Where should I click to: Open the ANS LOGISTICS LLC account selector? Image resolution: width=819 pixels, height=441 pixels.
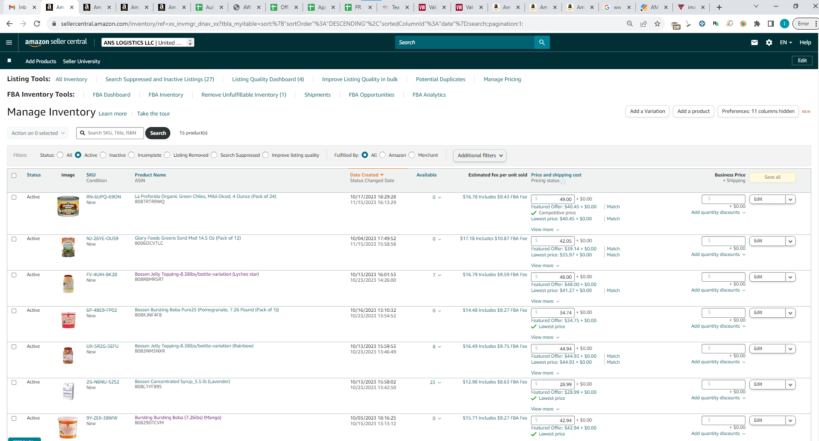(x=148, y=43)
